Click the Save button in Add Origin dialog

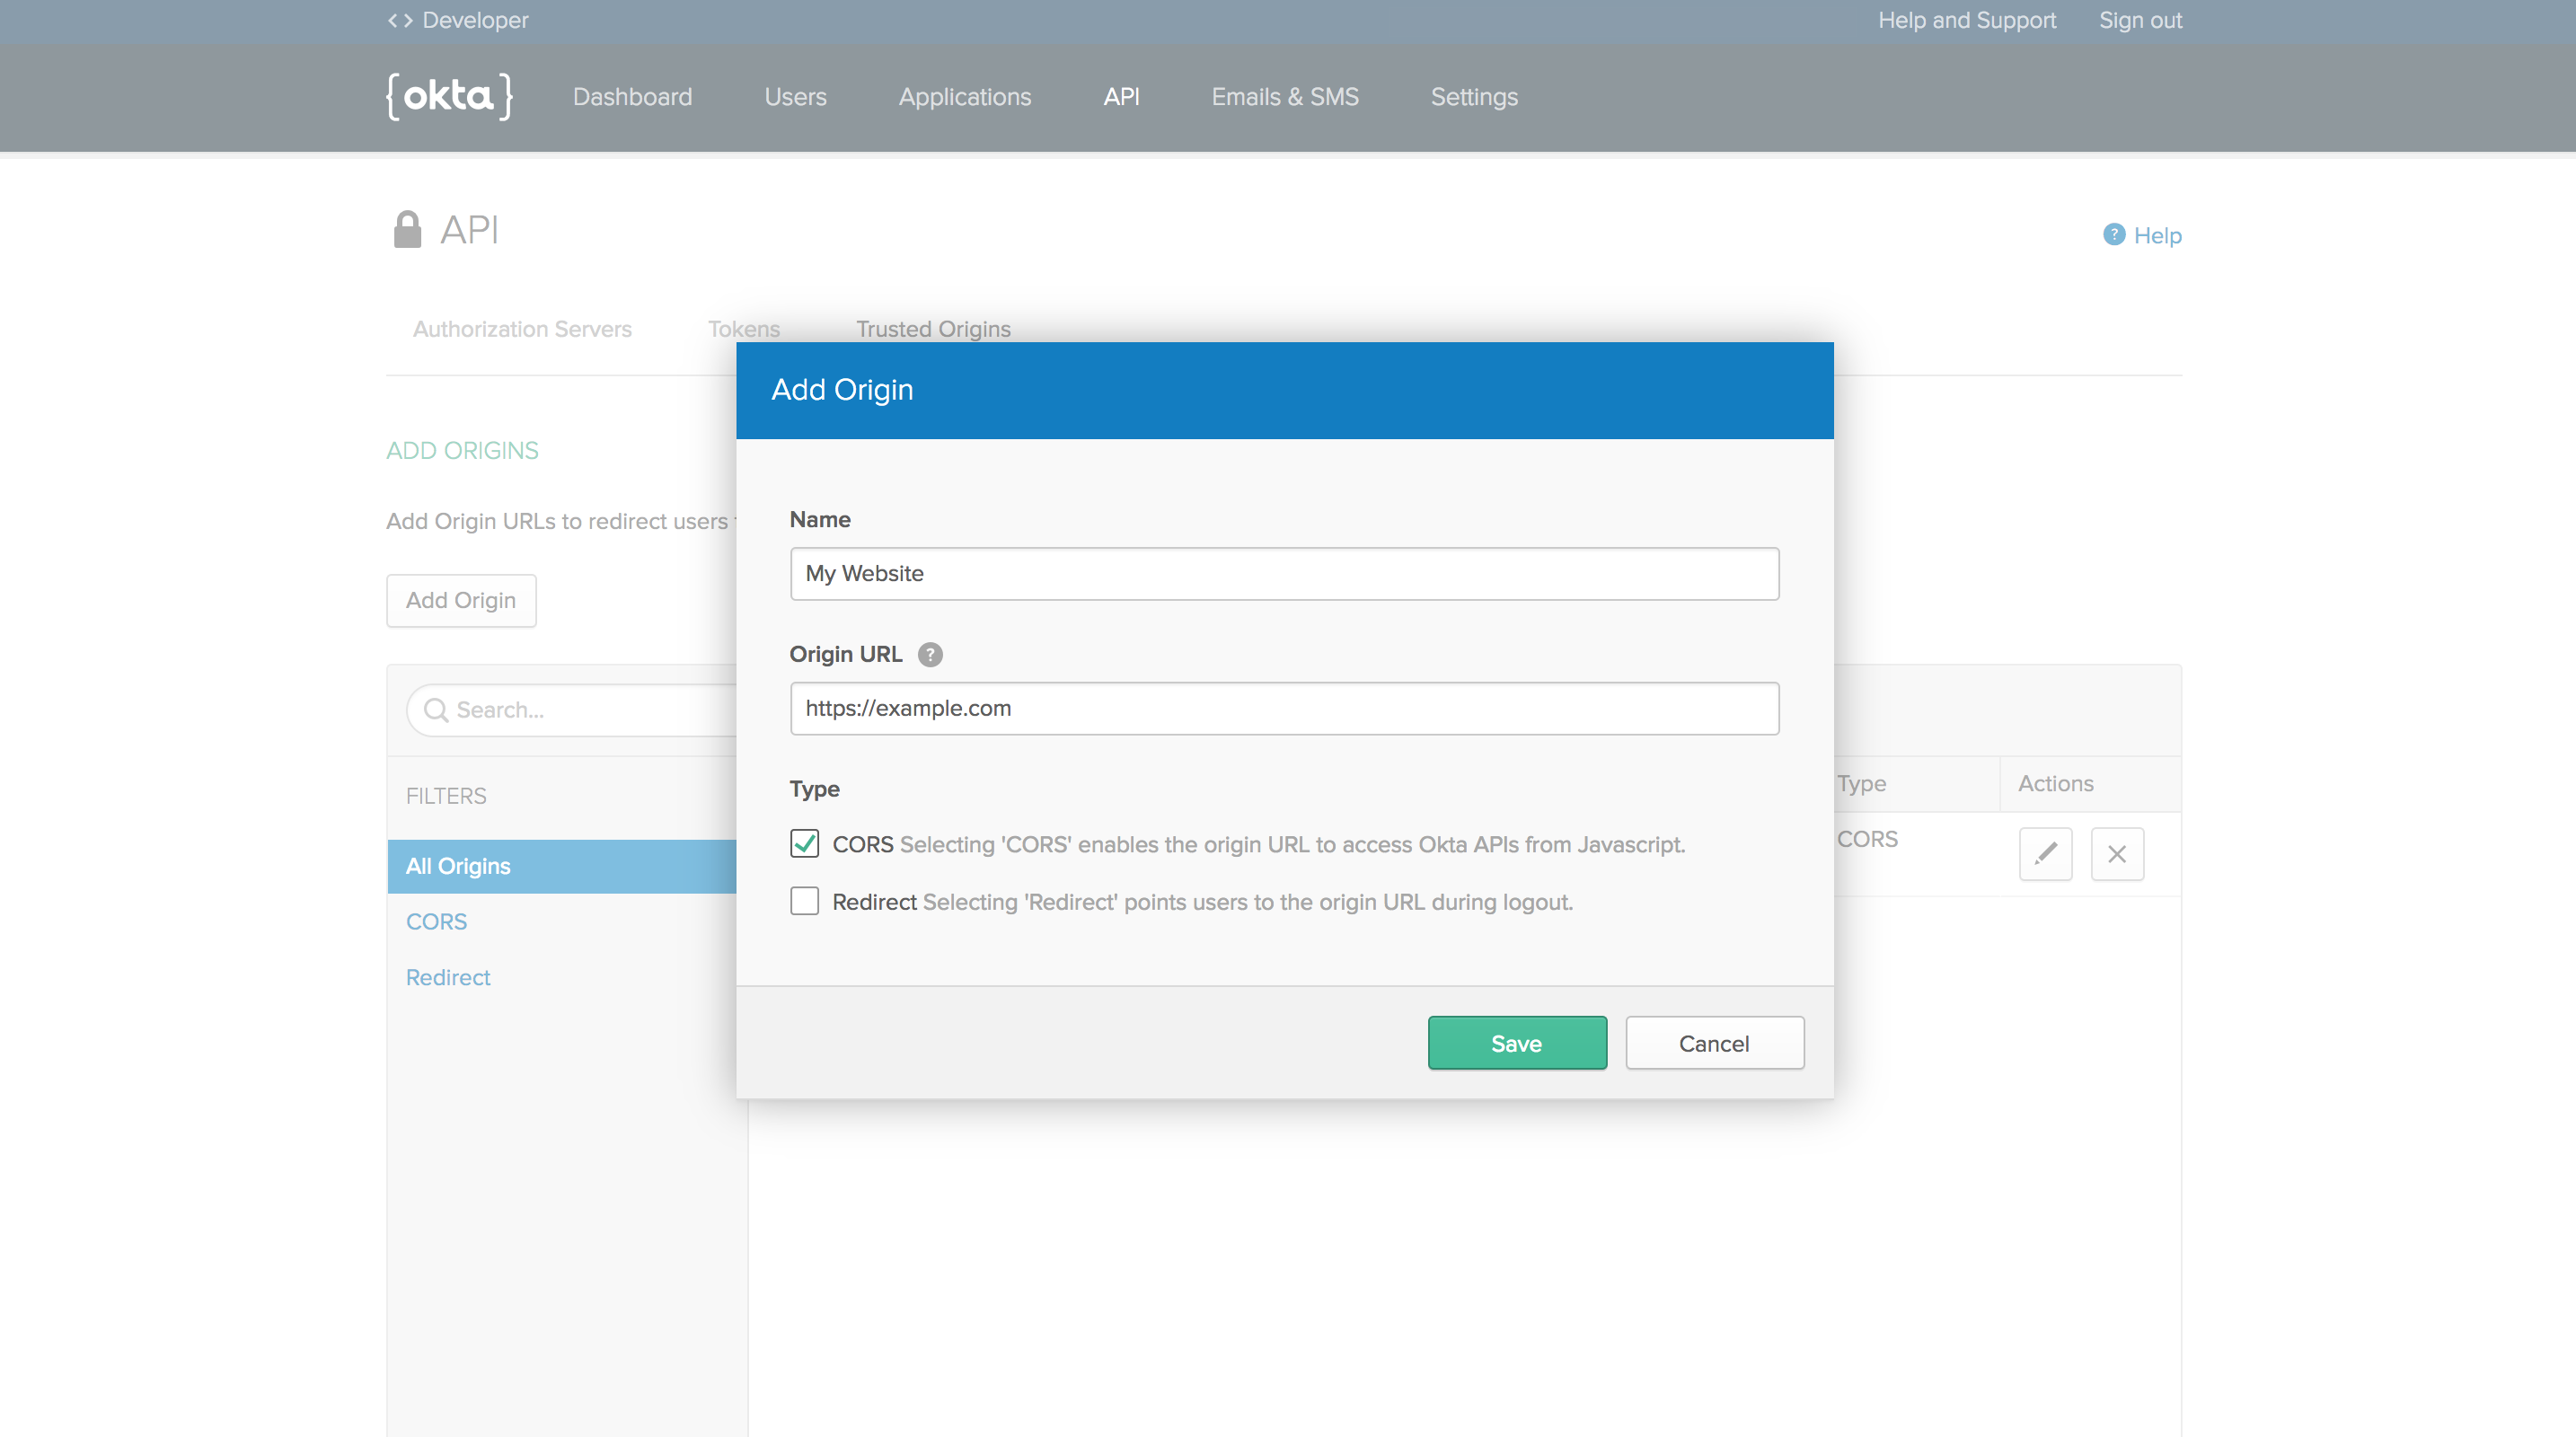1516,1043
